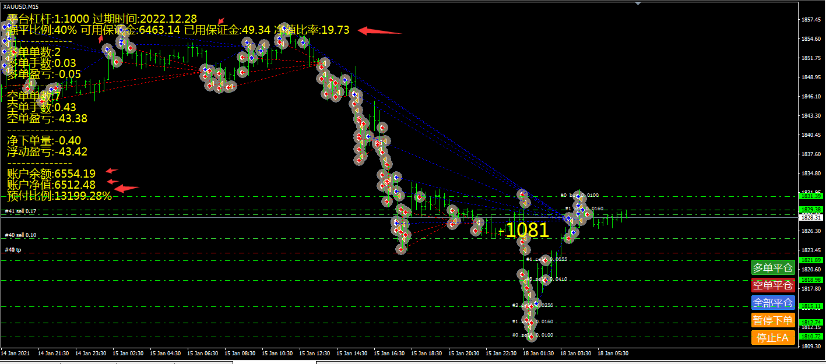Click the orange 停止EA button
826x364 pixels.
(773, 337)
